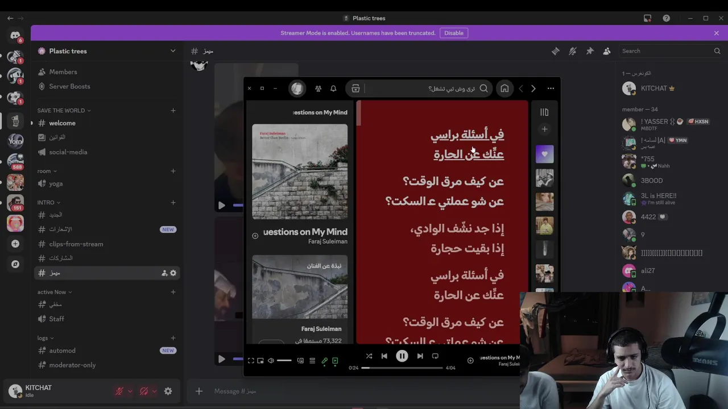Screen dimensions: 728x409
Task: Collapse room category
Action: (47, 171)
